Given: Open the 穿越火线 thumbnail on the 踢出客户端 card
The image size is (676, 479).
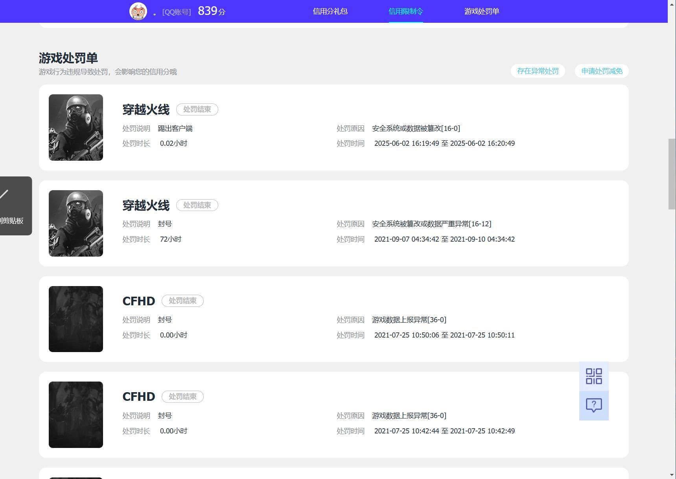Looking at the screenshot, I should pyautogui.click(x=76, y=127).
